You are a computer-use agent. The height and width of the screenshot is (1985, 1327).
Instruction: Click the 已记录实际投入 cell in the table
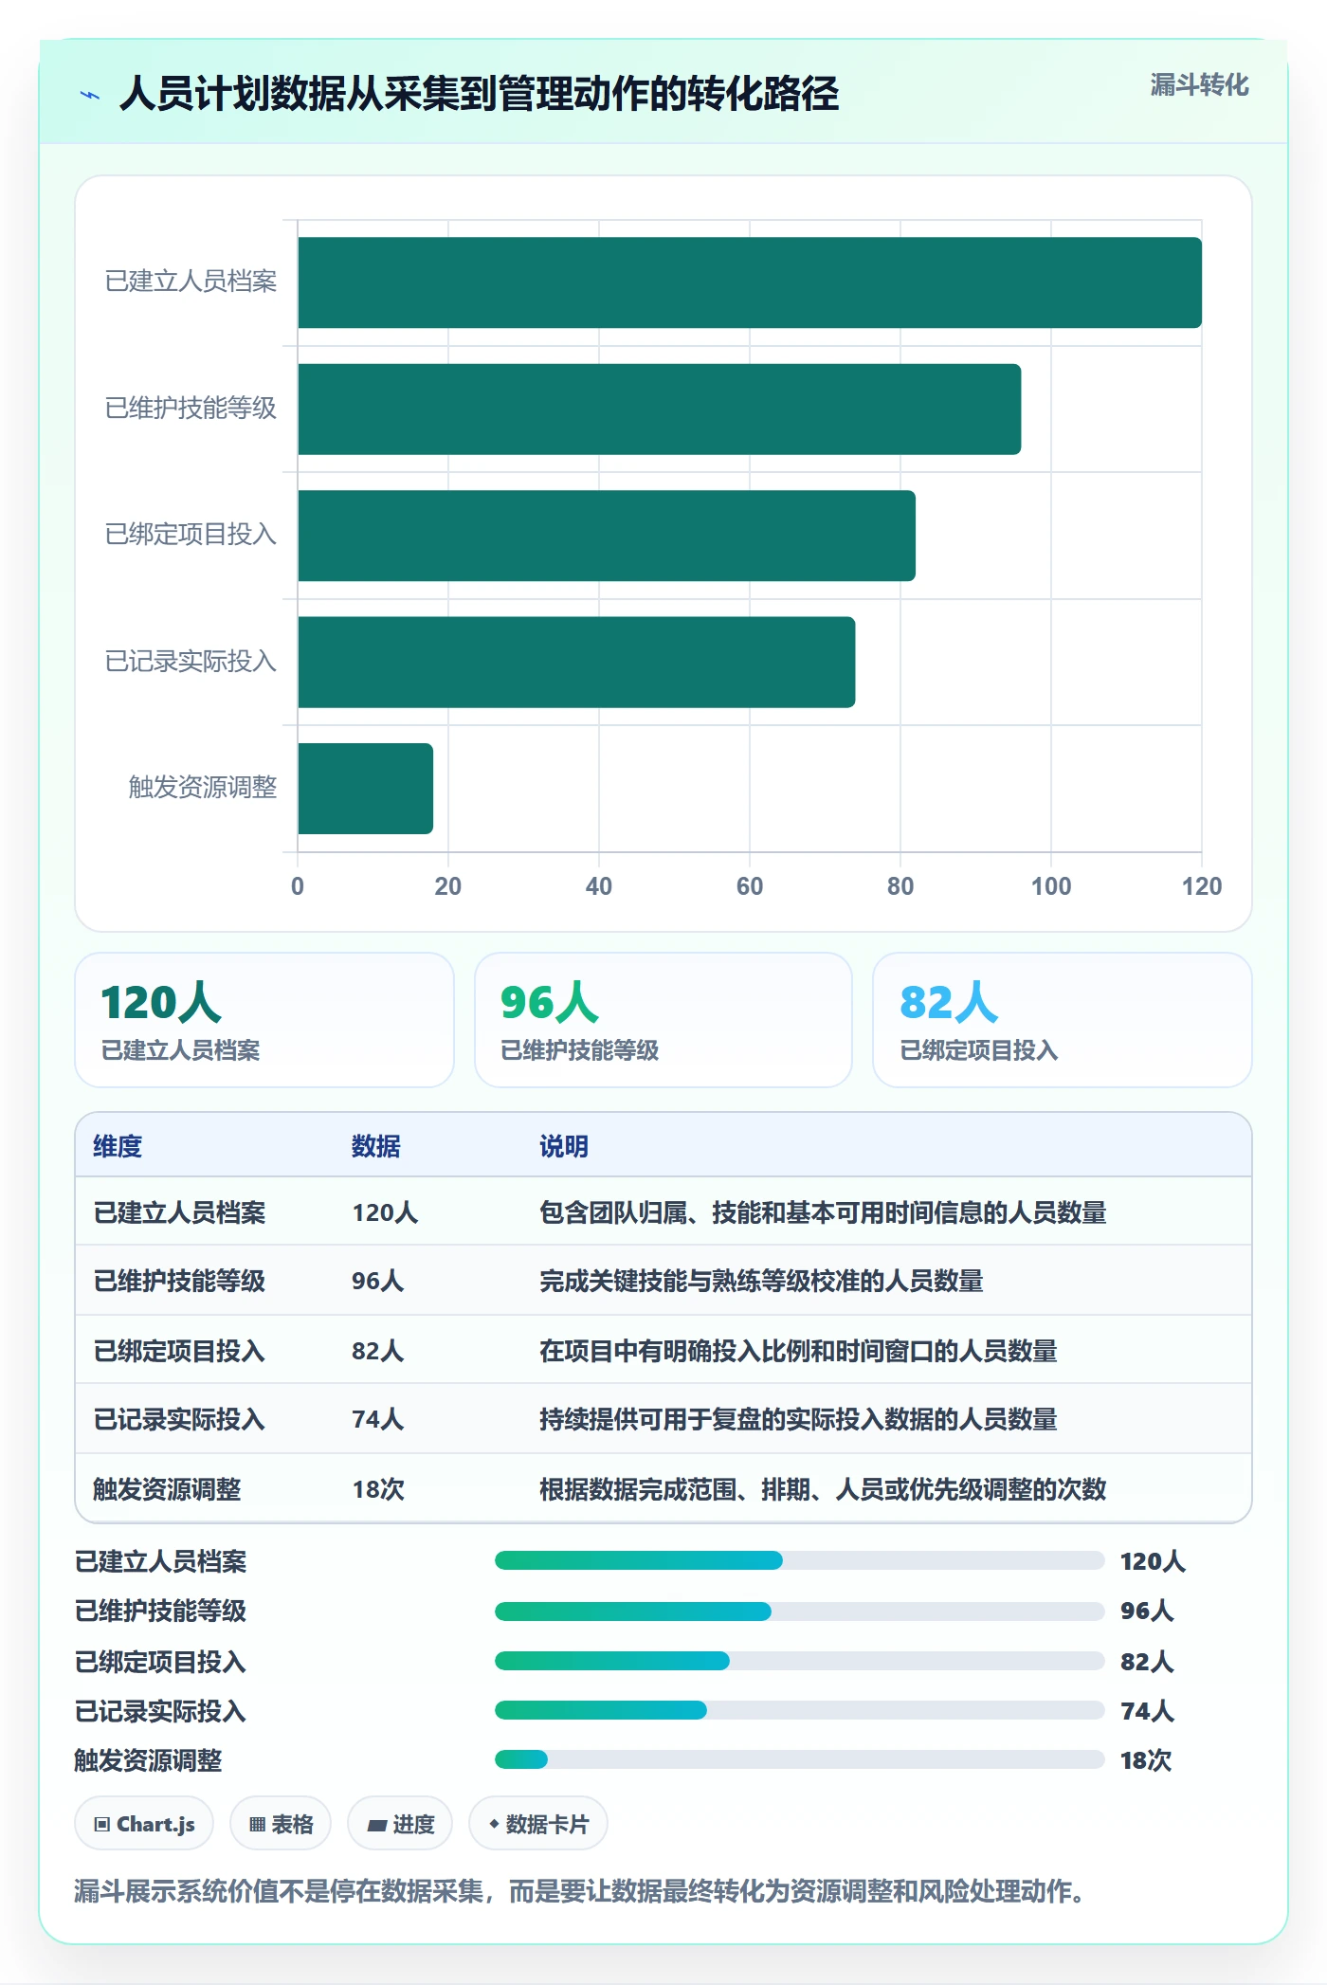tap(179, 1419)
